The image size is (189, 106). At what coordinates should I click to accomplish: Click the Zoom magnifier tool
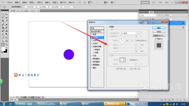coord(6,44)
